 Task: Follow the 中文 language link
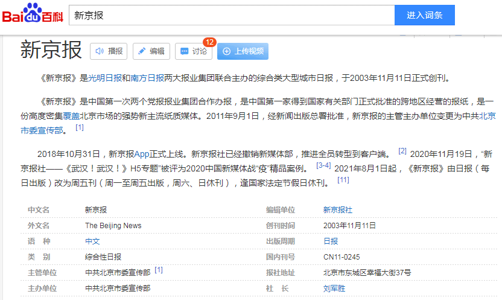click(92, 241)
